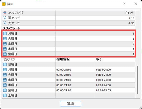The image size is (142, 109).
Task: Click the vertical scrollbar thumb
Action: pyautogui.click(x=137, y=80)
